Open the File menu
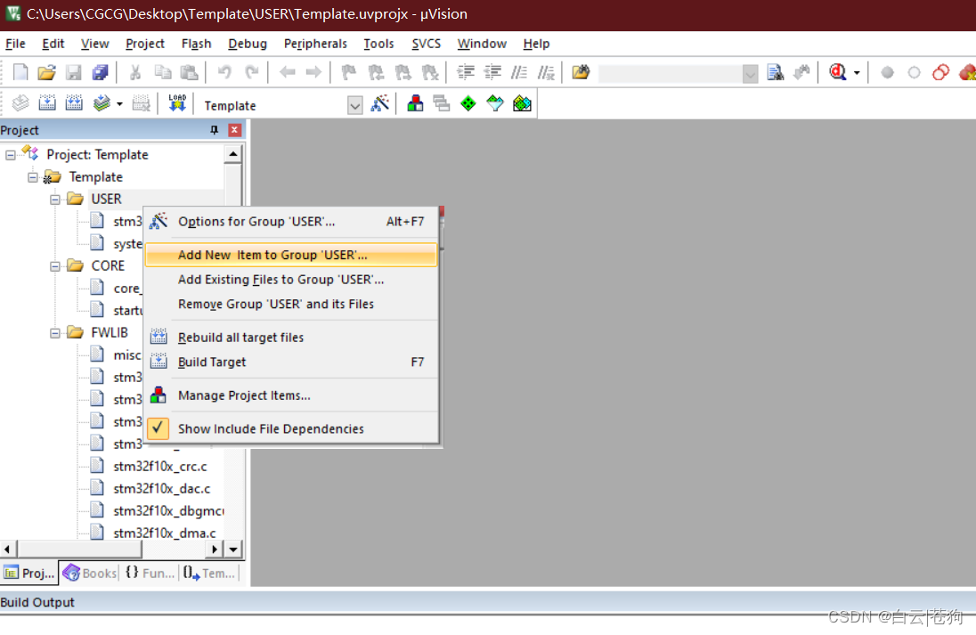This screenshot has width=976, height=635. [x=15, y=44]
